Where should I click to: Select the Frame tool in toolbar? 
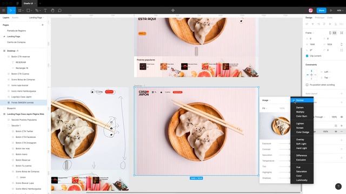point(20,10)
